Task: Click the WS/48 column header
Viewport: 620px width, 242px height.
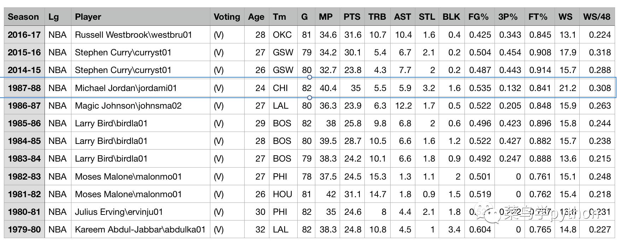Action: click(597, 17)
